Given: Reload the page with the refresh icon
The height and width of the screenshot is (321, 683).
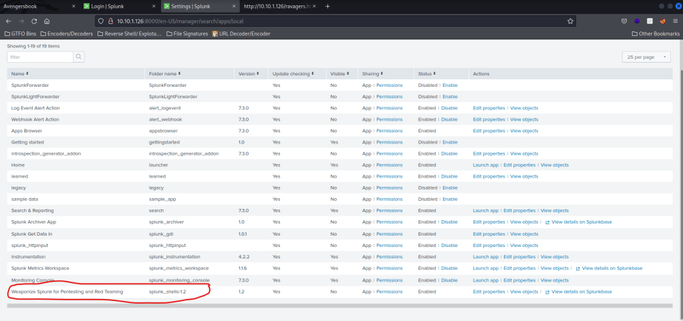Looking at the screenshot, I should 34,21.
